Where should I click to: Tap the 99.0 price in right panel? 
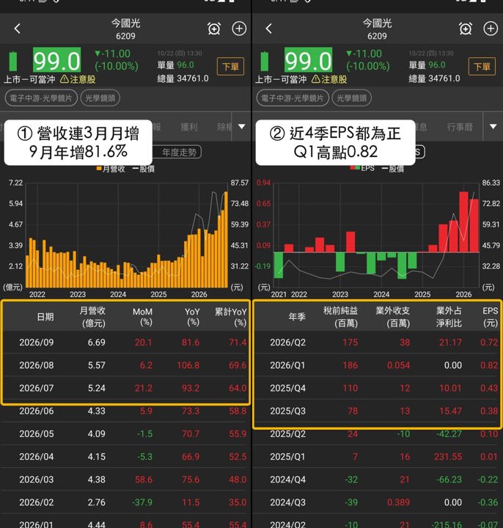308,60
